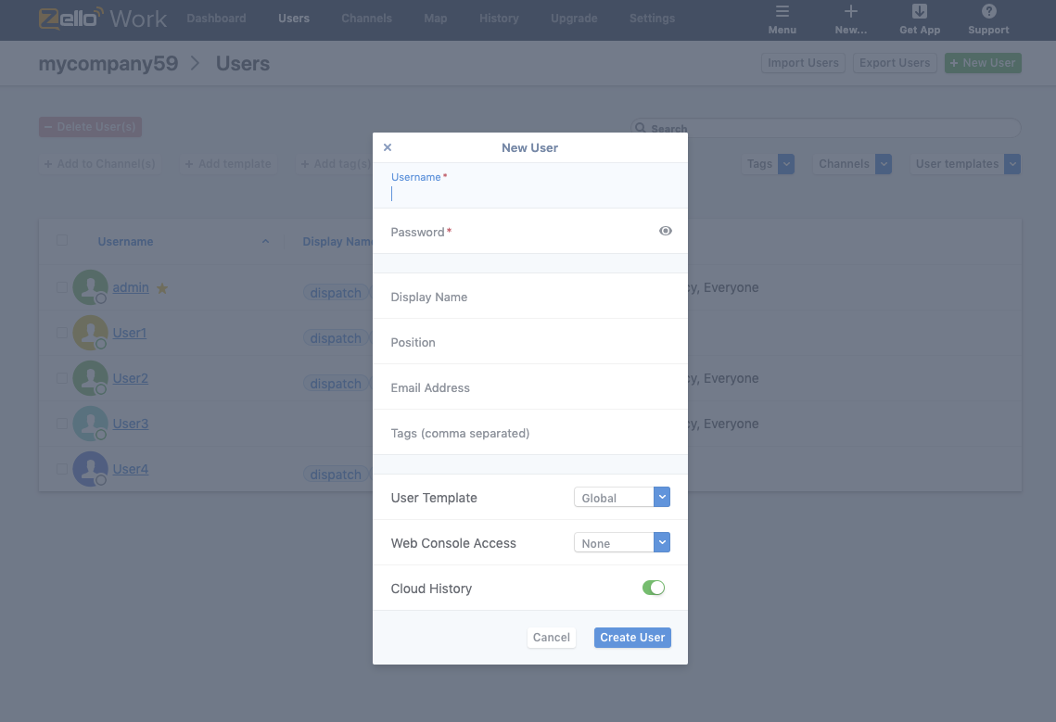The image size is (1056, 722).
Task: Show the password using the eye icon
Action: point(665,231)
